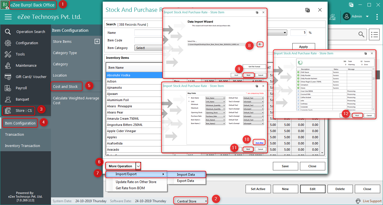Open the Admin user dropdown arrow

367,17
